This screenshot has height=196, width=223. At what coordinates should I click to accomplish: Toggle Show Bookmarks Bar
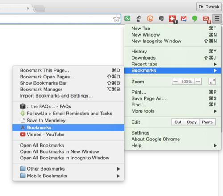tap(68, 83)
